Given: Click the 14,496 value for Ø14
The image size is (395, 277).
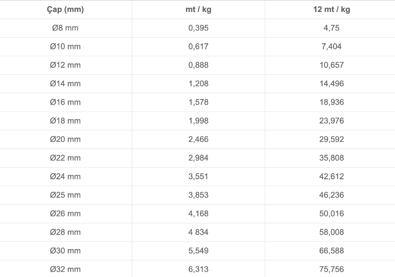Looking at the screenshot, I should (331, 84).
